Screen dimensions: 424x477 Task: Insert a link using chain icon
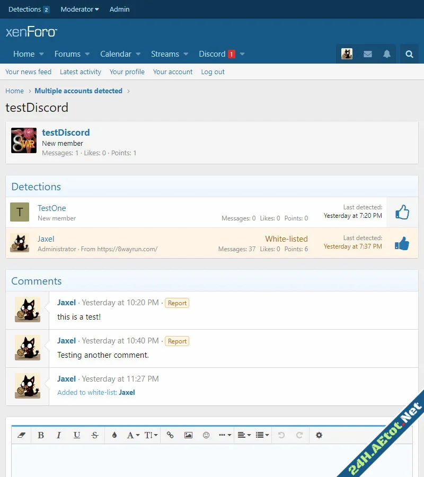(x=170, y=435)
